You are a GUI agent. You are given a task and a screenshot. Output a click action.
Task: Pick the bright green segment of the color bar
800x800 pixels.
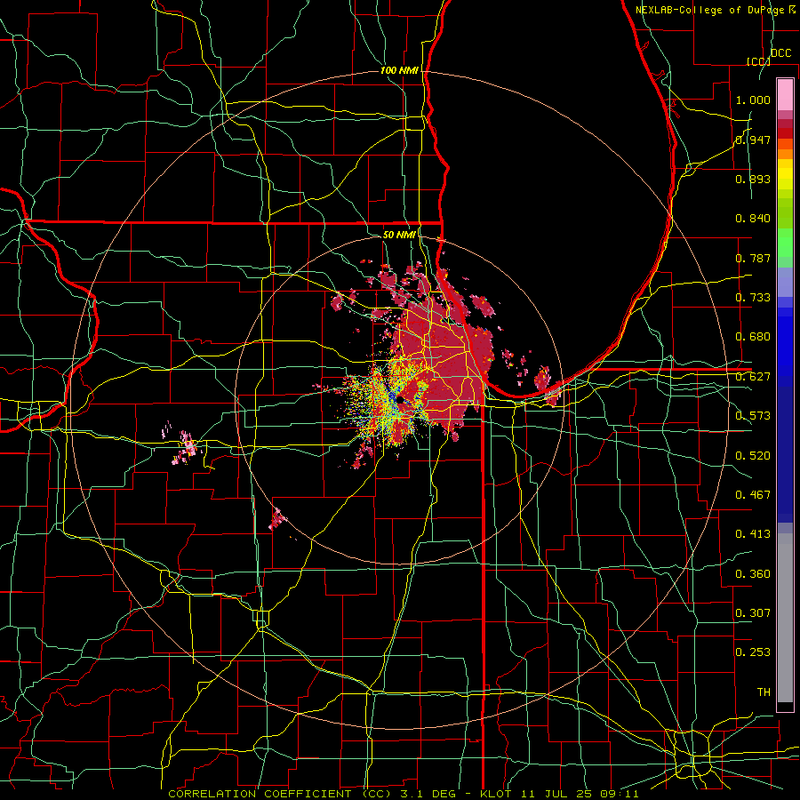pos(785,243)
